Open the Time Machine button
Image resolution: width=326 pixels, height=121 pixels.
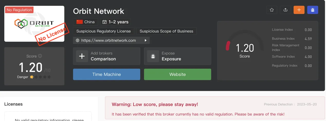(107, 74)
